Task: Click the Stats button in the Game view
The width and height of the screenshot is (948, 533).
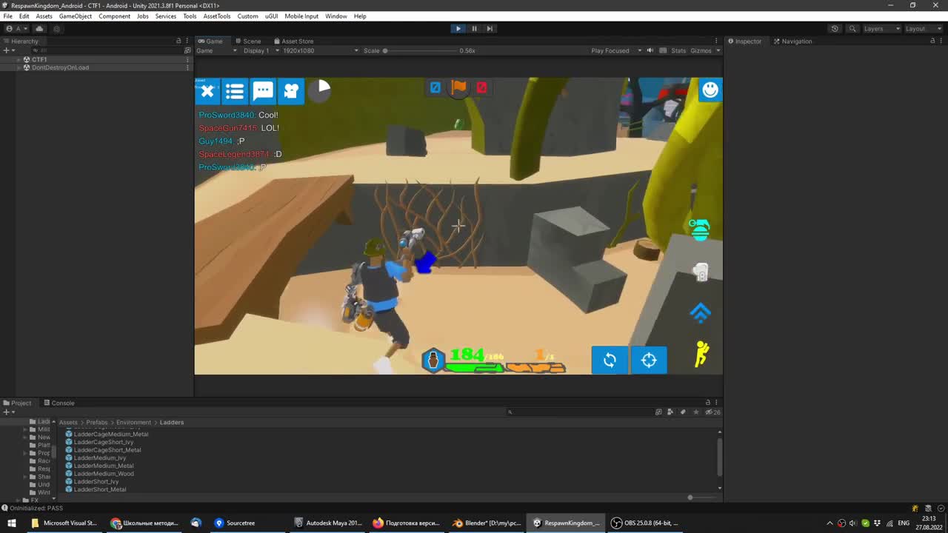Action: pyautogui.click(x=678, y=50)
